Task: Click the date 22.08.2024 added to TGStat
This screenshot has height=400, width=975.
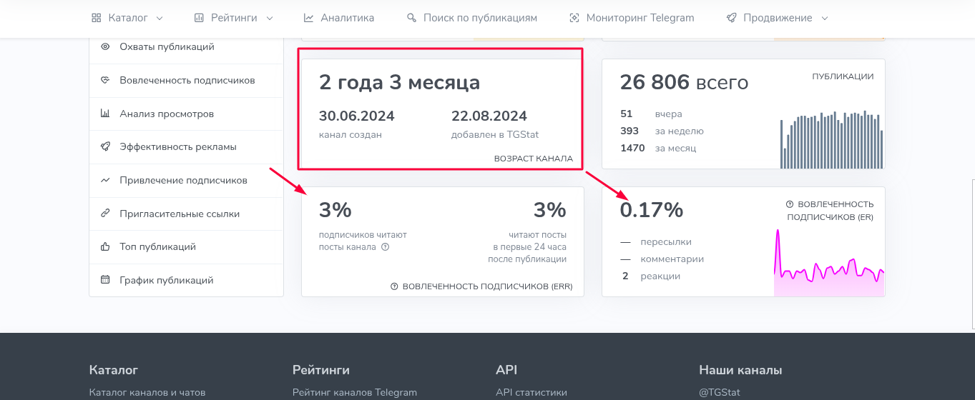Action: click(x=489, y=116)
